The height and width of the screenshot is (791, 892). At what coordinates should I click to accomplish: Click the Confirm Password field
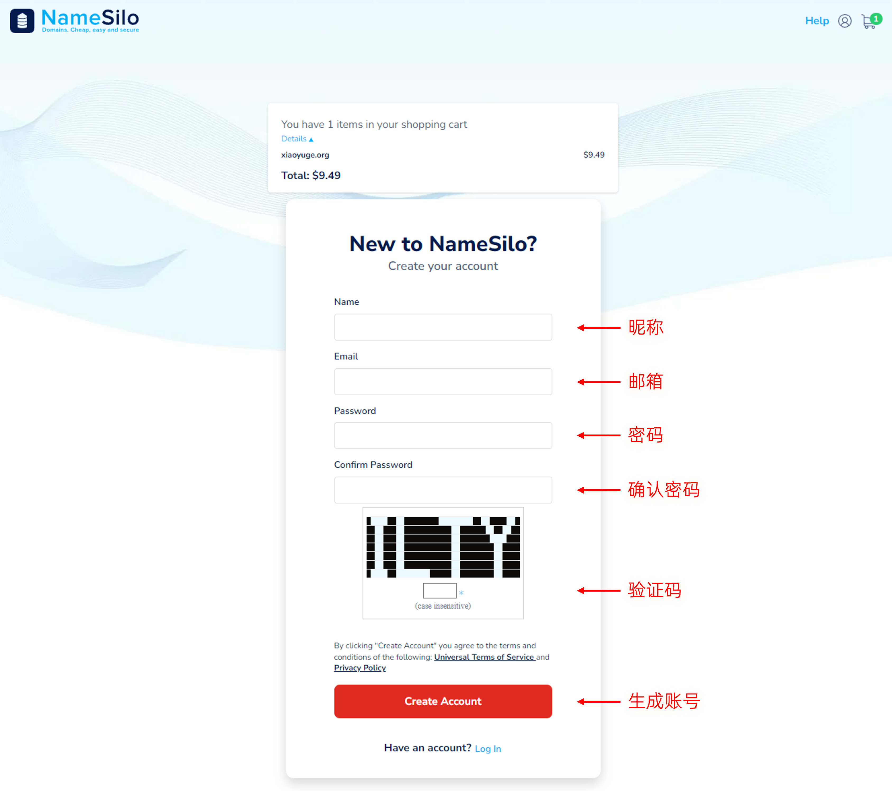443,489
